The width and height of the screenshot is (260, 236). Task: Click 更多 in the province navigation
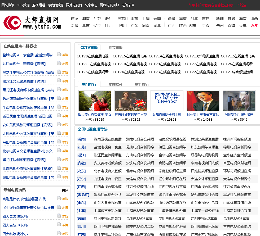pos(254,26)
